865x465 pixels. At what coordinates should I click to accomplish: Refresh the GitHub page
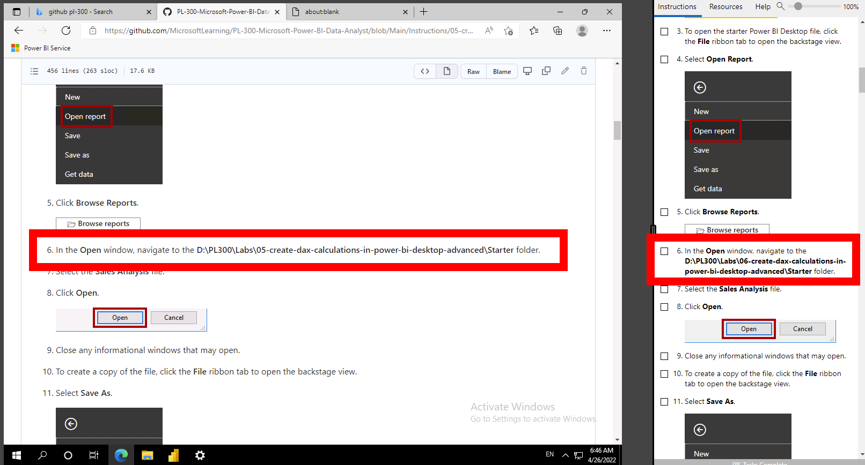tap(66, 31)
